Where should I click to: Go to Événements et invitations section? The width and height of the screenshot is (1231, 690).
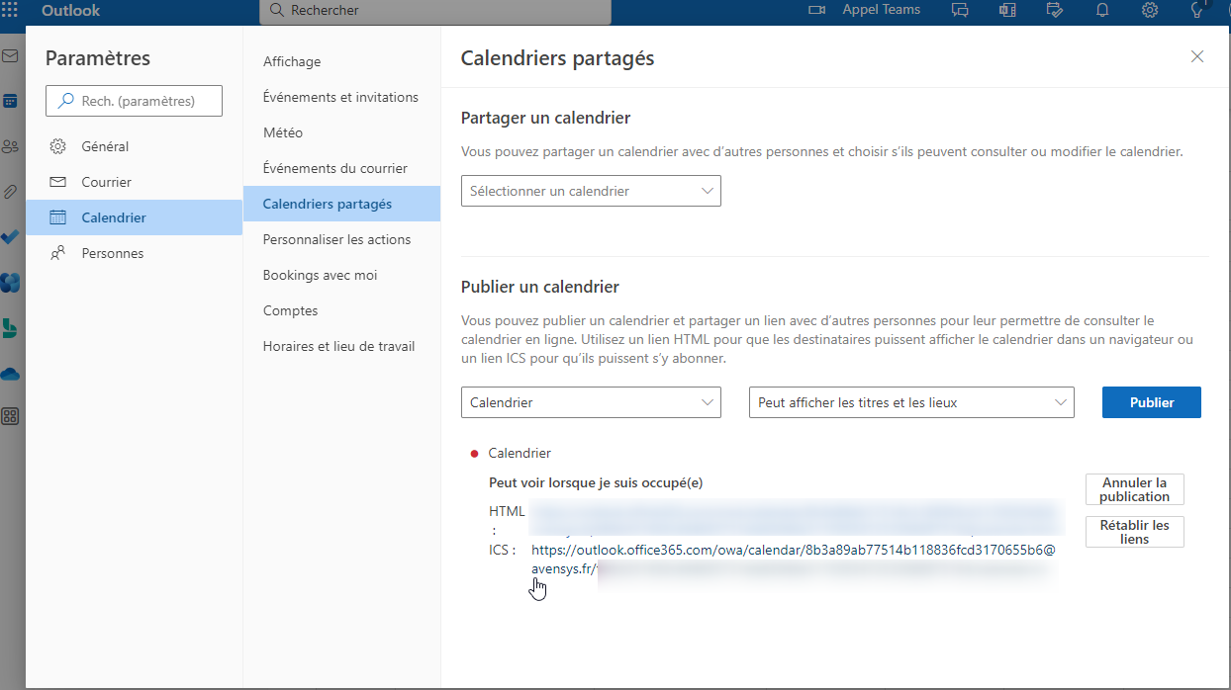point(340,97)
